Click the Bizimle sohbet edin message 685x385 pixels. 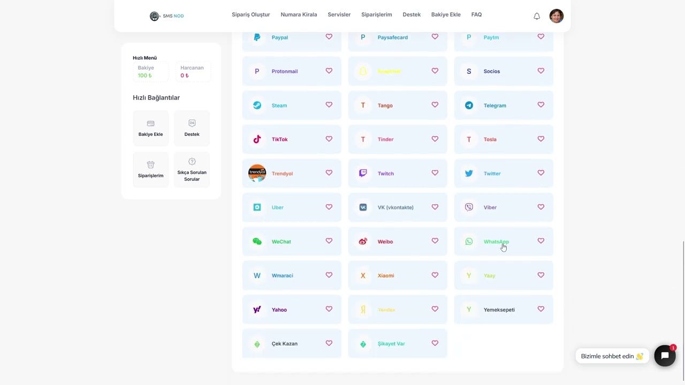point(612,356)
